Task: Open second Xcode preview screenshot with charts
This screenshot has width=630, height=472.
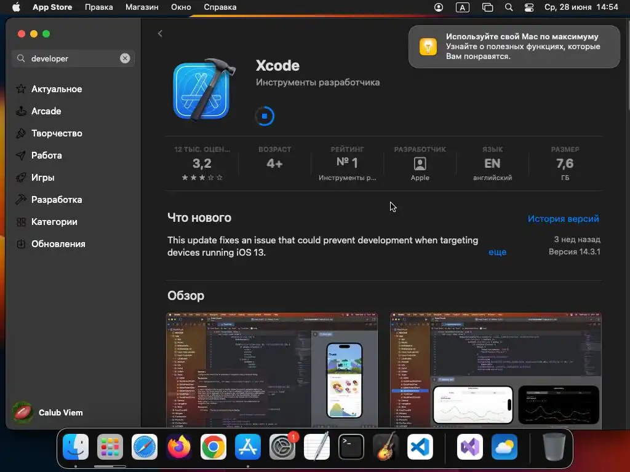Action: 496,369
